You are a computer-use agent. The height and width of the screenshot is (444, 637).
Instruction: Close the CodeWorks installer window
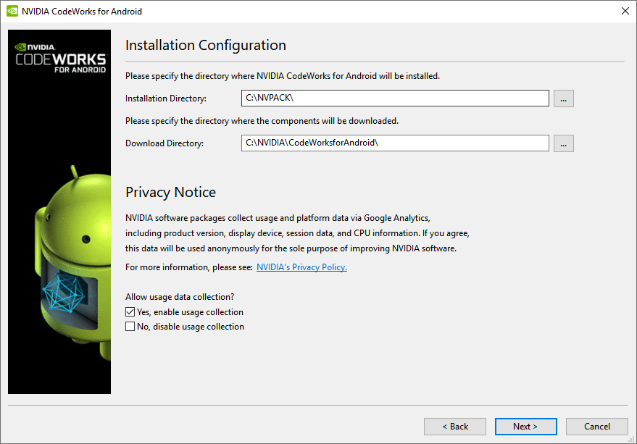click(x=625, y=11)
